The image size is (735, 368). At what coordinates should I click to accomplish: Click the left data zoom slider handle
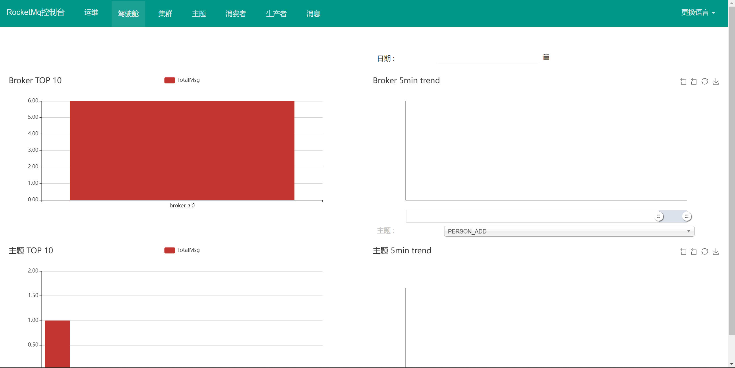(x=659, y=217)
